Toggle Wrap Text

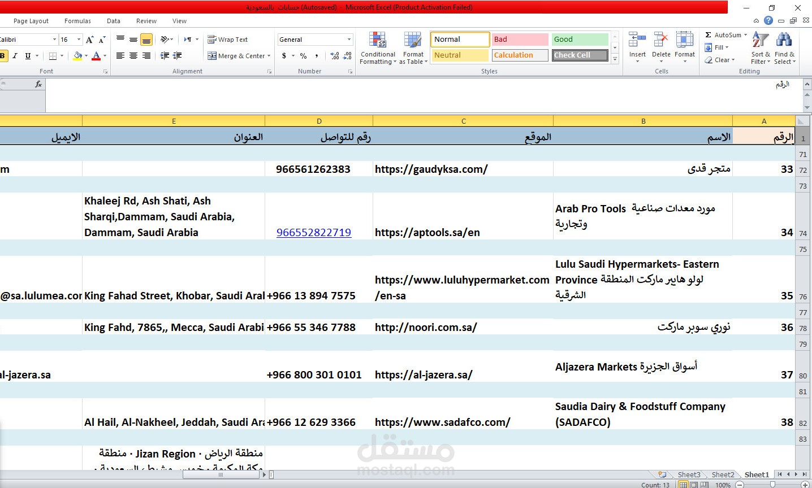coord(228,40)
